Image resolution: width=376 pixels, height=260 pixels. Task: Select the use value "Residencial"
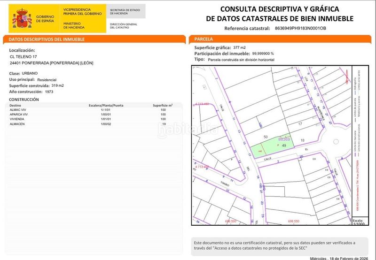pyautogui.click(x=47, y=80)
